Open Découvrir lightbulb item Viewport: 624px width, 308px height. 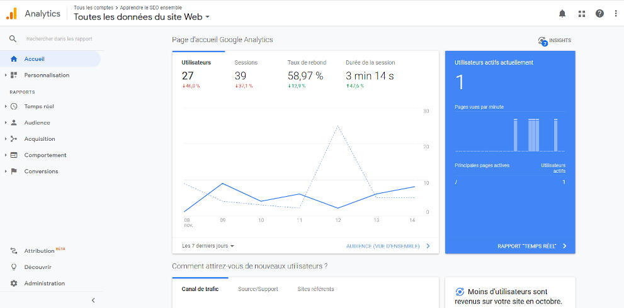[37, 267]
